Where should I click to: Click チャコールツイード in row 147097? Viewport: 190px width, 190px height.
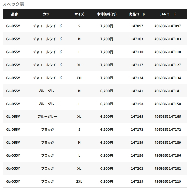click(47, 26)
